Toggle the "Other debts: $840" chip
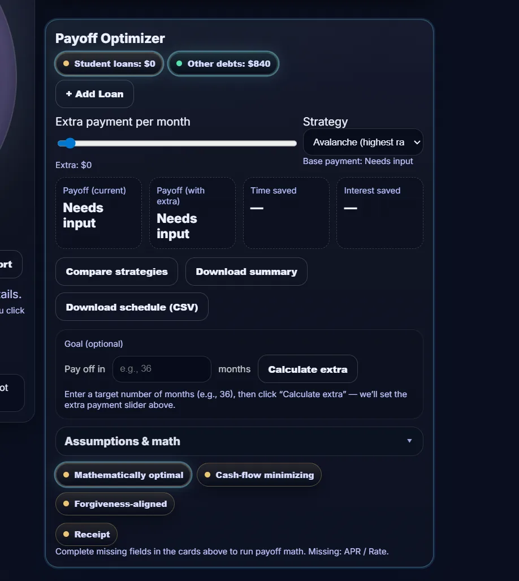 tap(223, 64)
